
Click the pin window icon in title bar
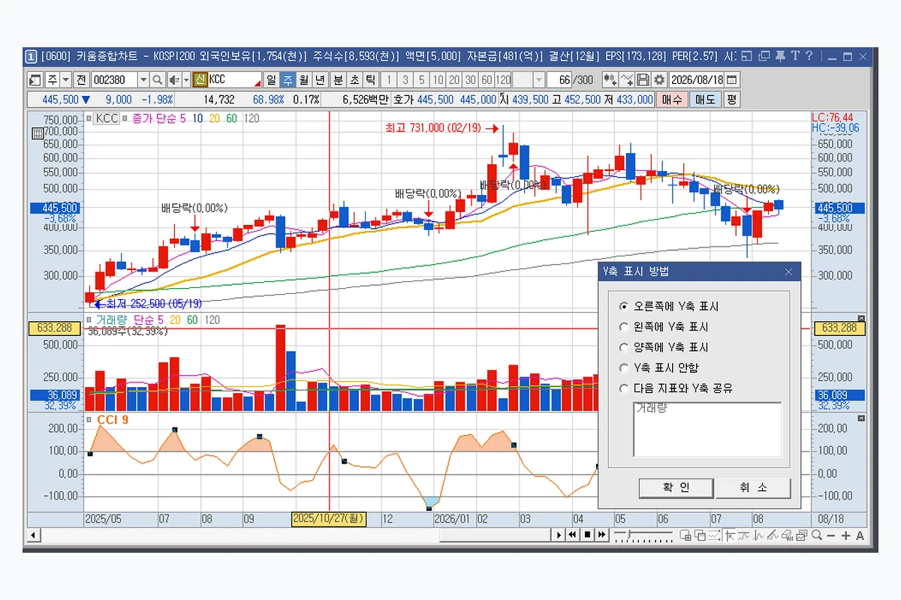point(779,55)
